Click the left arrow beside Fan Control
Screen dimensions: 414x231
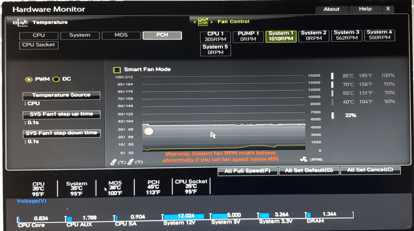tap(195, 22)
